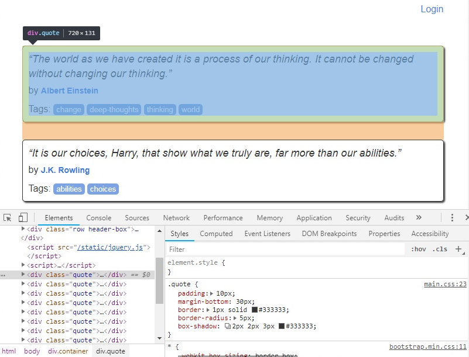Open the J.K. Rowling author link
This screenshot has width=469, height=357.
click(65, 170)
